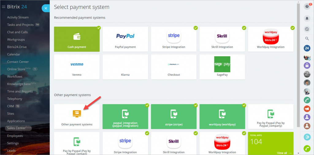Image resolution: width=314 pixels, height=155 pixels.
Task: Click the bottom green call button
Action: coord(307,148)
